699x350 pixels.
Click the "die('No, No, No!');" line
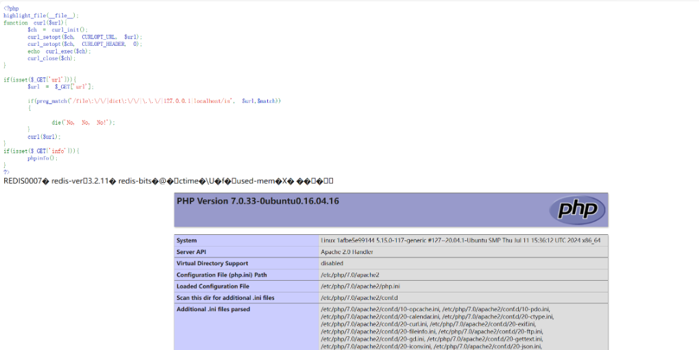(x=84, y=123)
